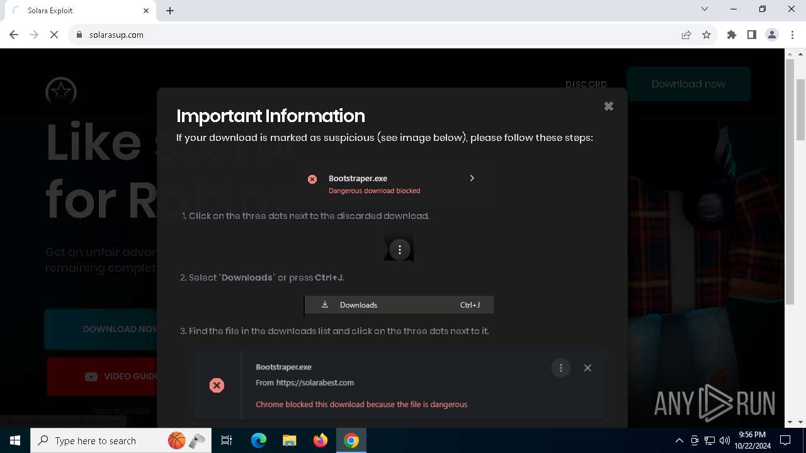
Task: Click the Downloads Ctrl+J menu entry
Action: coord(399,305)
